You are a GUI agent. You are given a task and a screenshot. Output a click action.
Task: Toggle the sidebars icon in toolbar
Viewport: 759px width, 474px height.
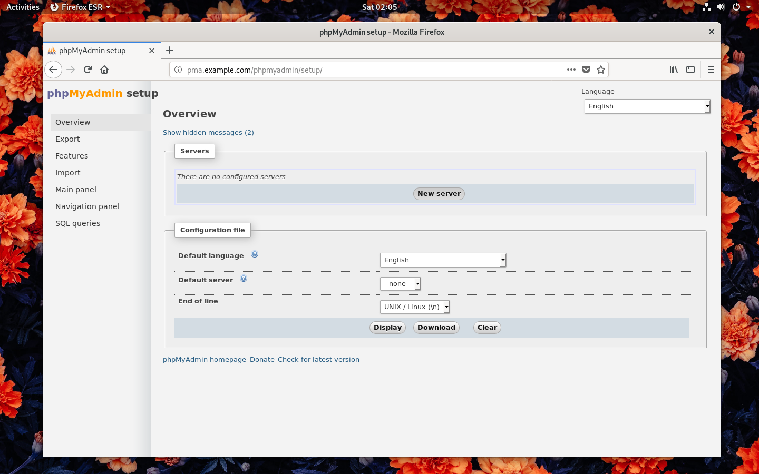click(x=690, y=70)
